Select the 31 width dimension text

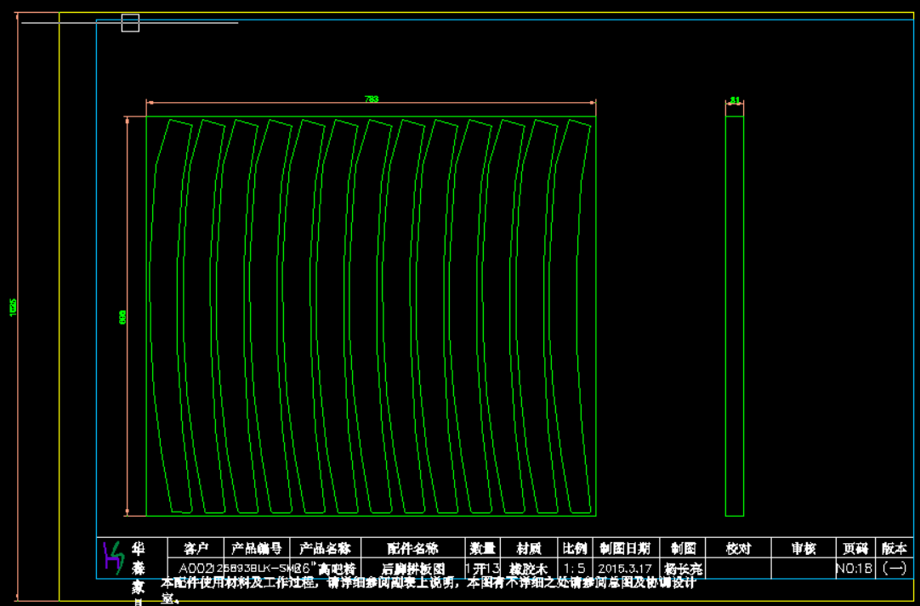(x=735, y=100)
